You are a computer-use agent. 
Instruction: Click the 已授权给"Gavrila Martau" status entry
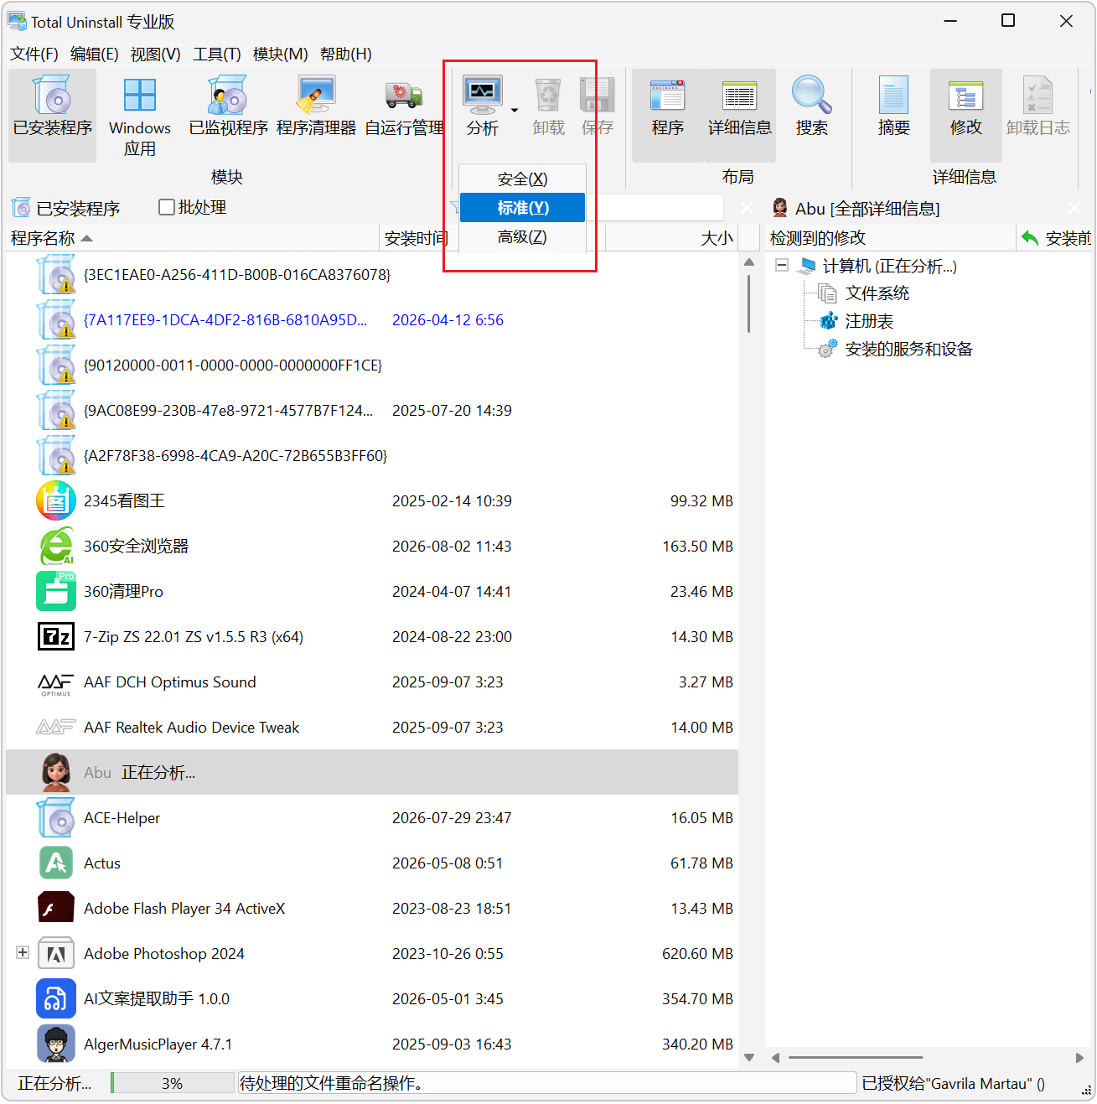point(953,1083)
